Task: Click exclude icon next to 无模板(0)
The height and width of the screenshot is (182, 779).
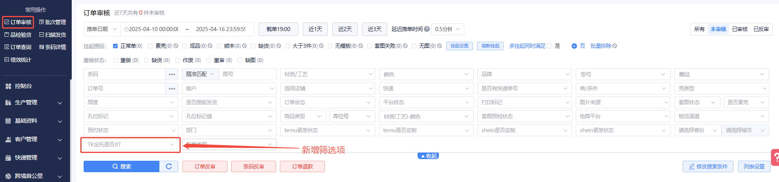Action: tap(361, 46)
